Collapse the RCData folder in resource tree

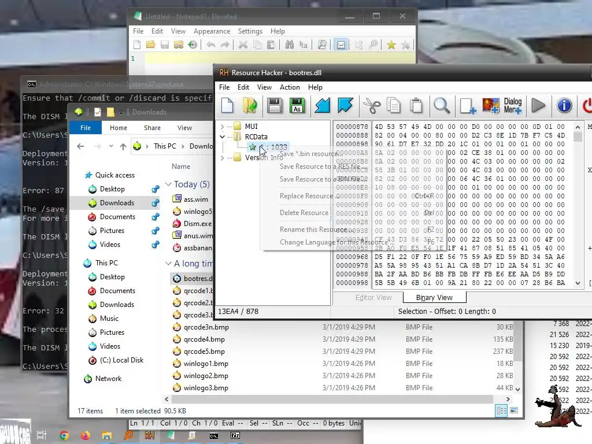click(x=223, y=136)
